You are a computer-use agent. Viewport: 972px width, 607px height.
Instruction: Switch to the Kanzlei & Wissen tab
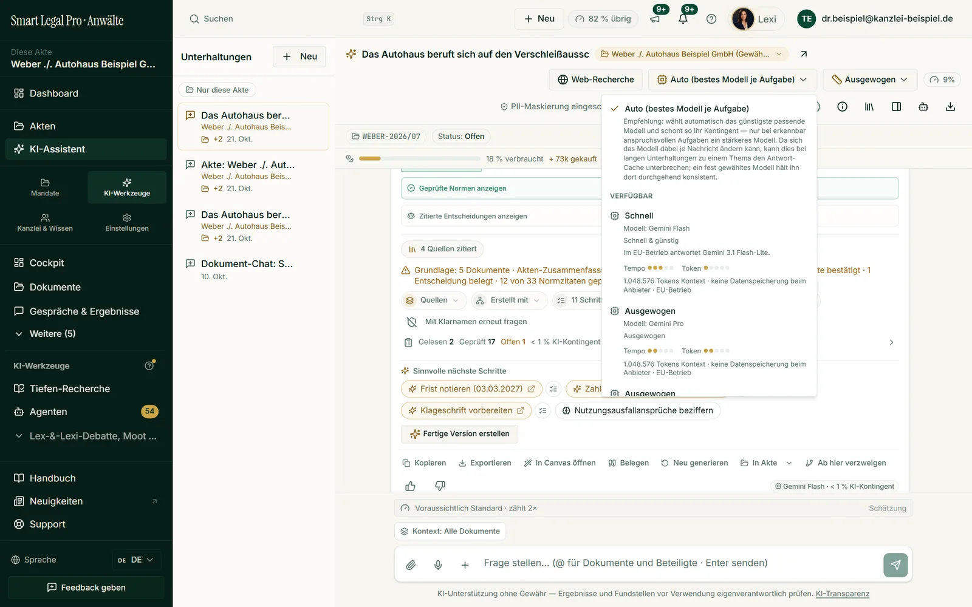tap(45, 223)
